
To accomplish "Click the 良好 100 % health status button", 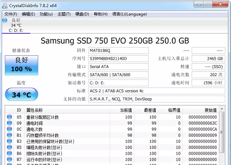I will (21, 65).
